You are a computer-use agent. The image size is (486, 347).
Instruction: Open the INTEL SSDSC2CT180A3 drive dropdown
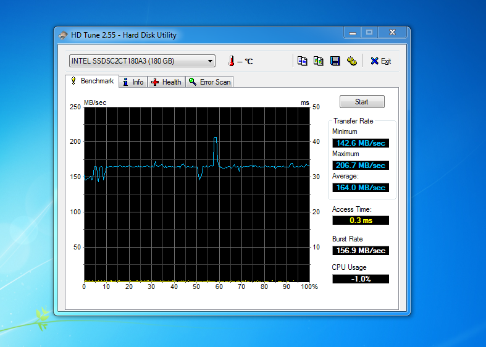coord(142,61)
